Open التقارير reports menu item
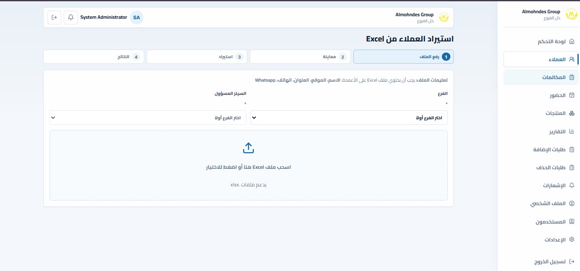Image resolution: width=580 pixels, height=271 pixels. (x=541, y=132)
